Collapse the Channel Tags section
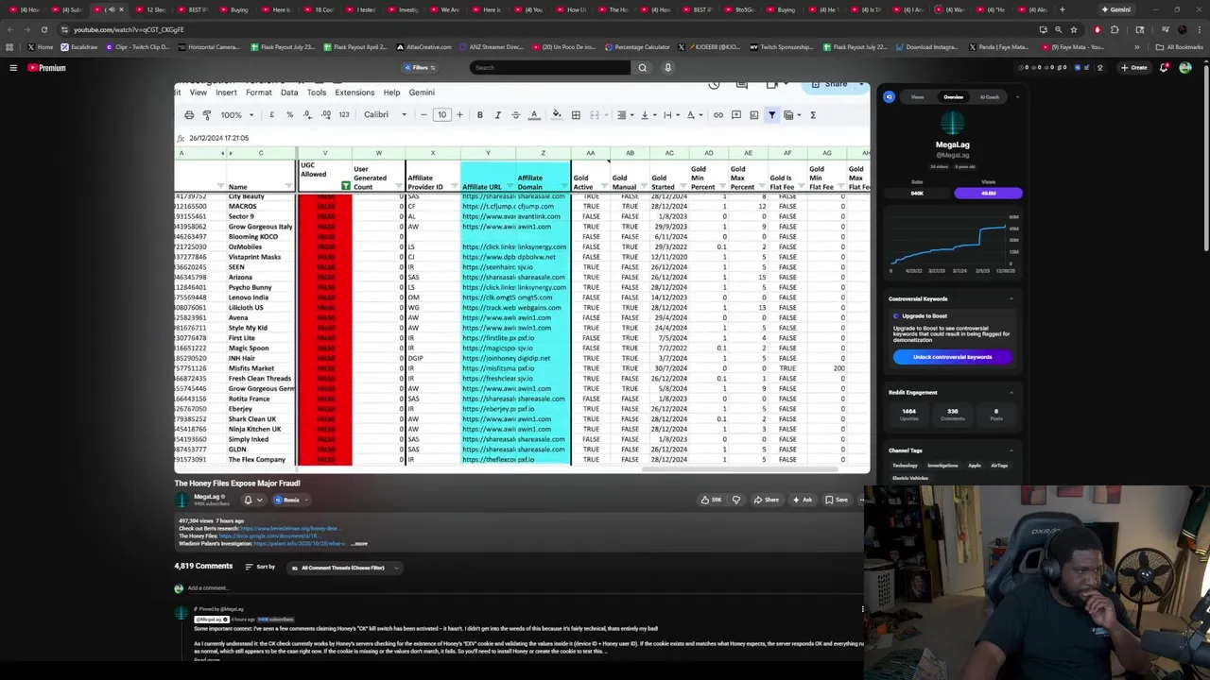 coord(1011,450)
